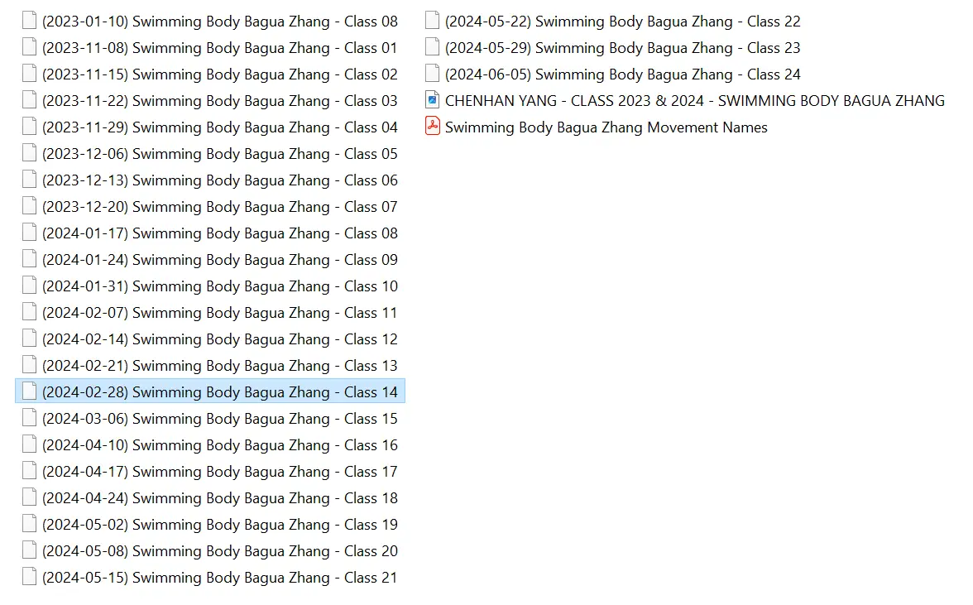973x605 pixels.
Task: Select the CHENHAN YANG image file icon
Action: point(432,101)
